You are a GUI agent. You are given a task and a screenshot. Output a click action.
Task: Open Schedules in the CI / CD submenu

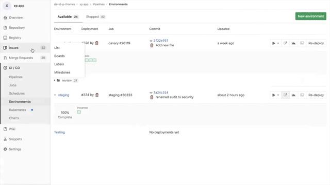click(x=17, y=94)
